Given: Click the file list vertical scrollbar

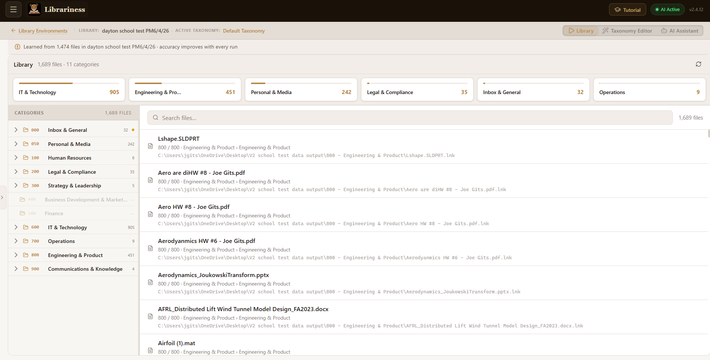Looking at the screenshot, I should point(709,134).
